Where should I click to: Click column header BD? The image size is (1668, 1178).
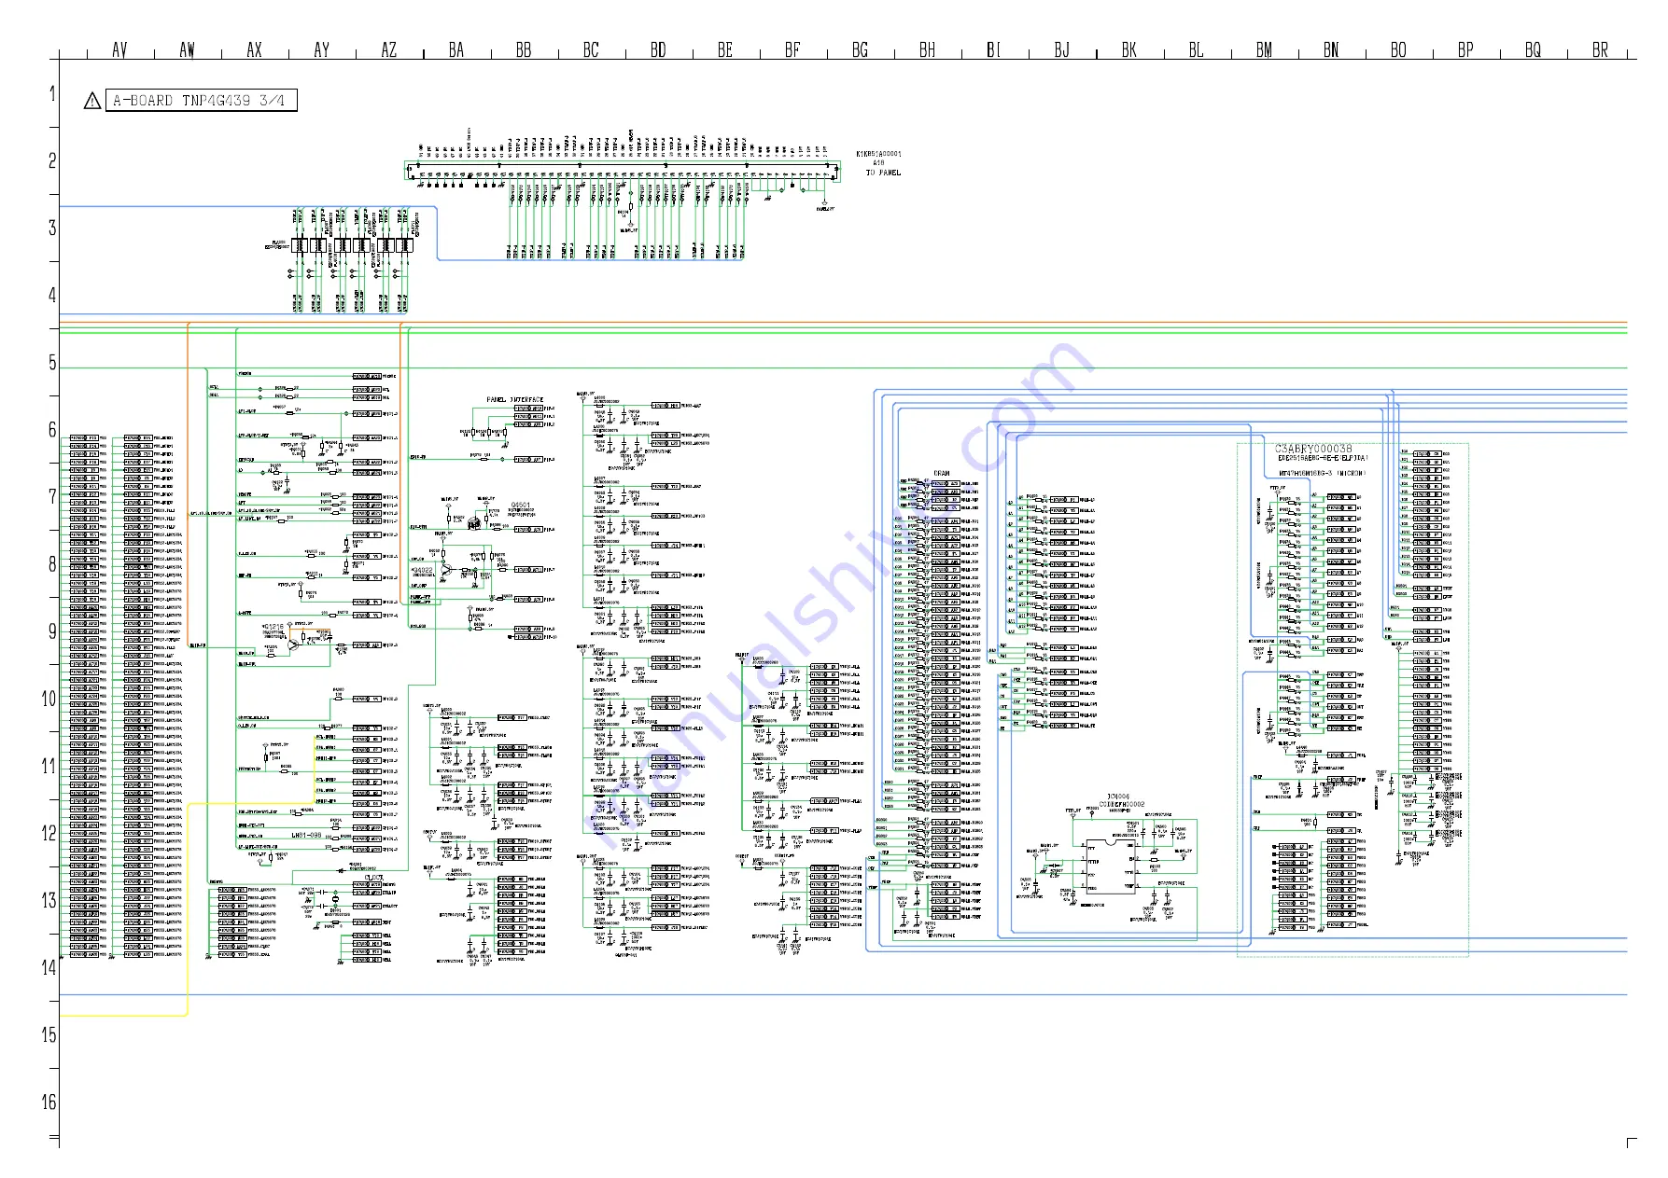click(x=658, y=50)
